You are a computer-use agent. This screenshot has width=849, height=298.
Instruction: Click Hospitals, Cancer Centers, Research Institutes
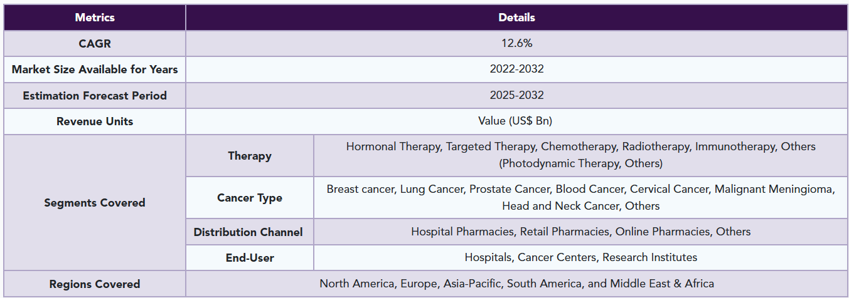tap(580, 257)
